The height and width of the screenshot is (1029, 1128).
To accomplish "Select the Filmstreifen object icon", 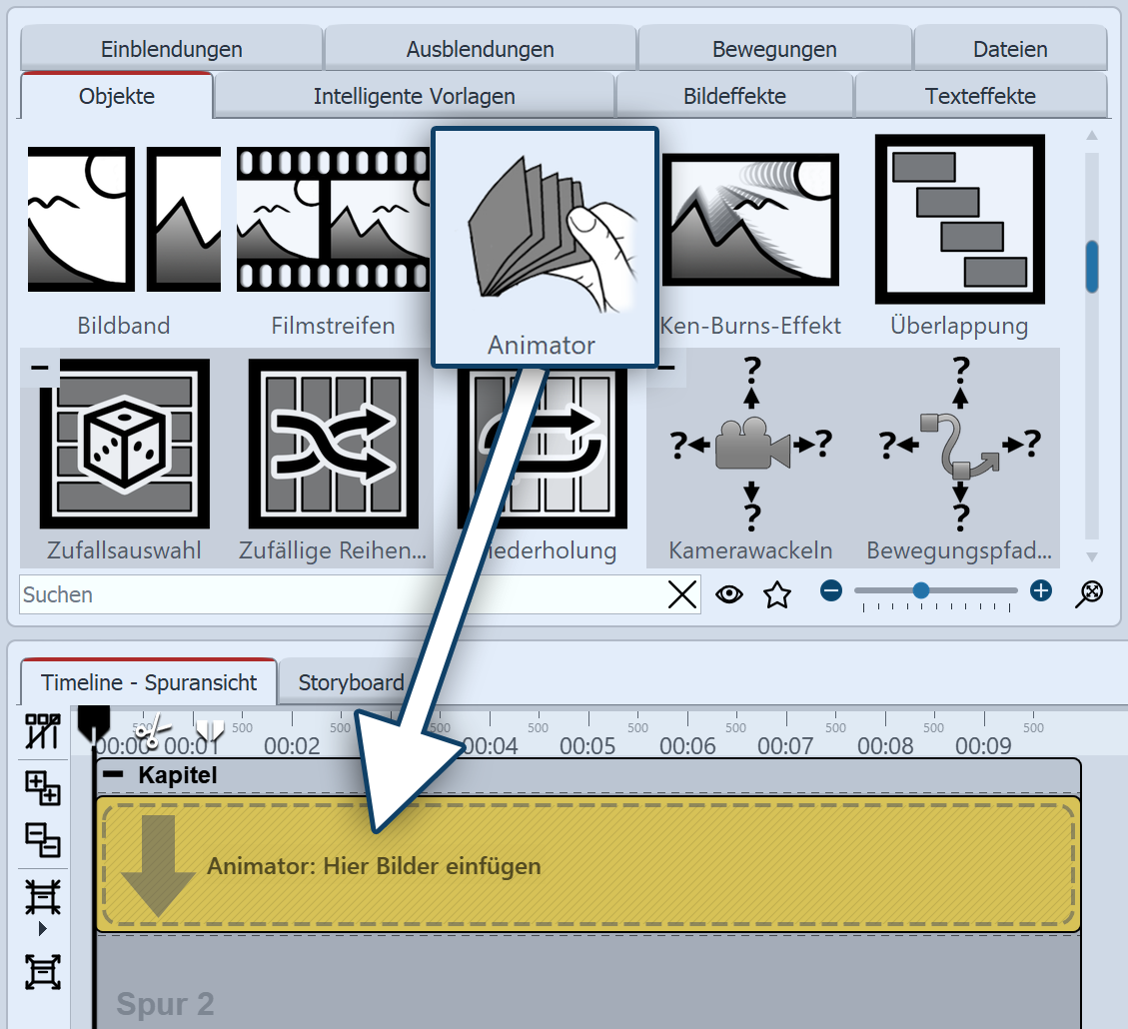I will tap(333, 219).
